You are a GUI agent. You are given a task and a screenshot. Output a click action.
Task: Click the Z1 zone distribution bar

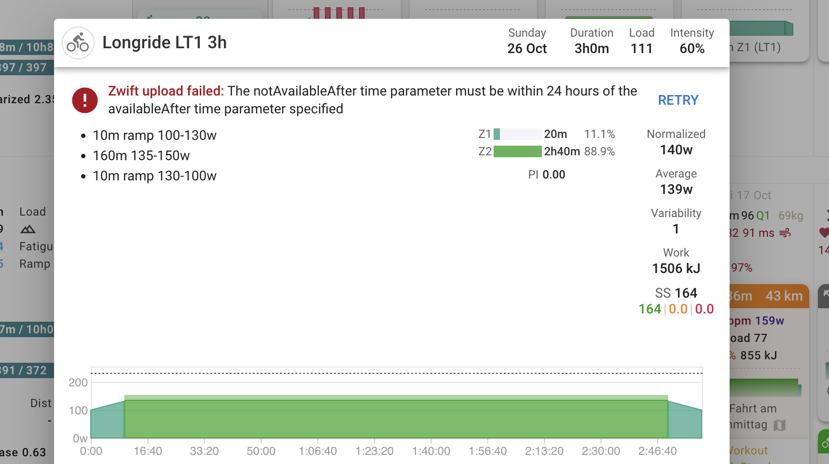pos(517,134)
